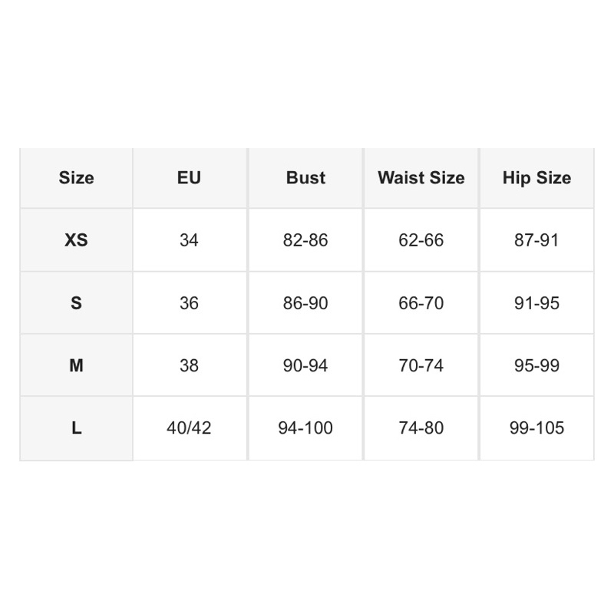Click hip measurement 99-105 cell
614x614 pixels.
point(536,428)
